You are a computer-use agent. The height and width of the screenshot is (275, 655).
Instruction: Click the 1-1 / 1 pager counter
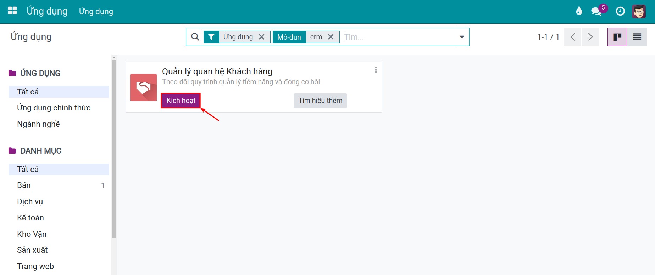(548, 37)
